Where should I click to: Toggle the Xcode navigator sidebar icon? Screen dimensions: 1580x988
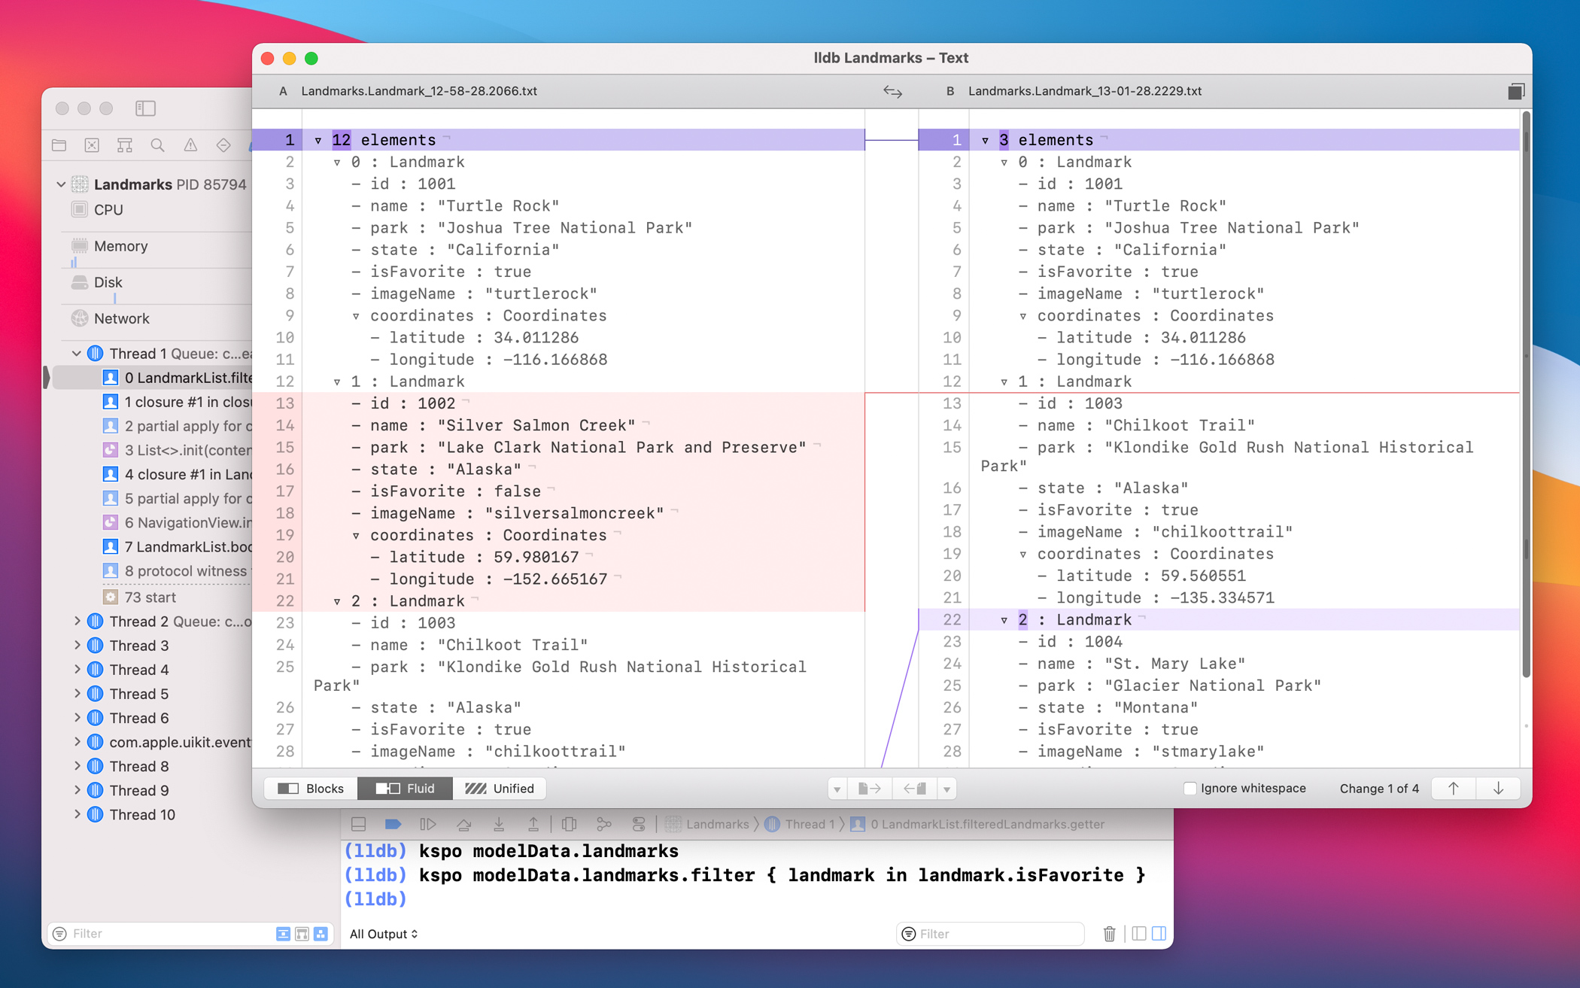point(145,108)
